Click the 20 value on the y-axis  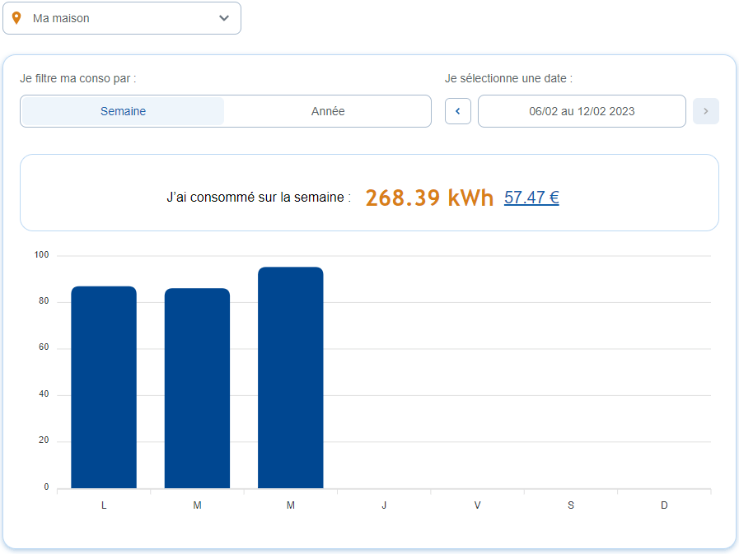[x=44, y=440]
